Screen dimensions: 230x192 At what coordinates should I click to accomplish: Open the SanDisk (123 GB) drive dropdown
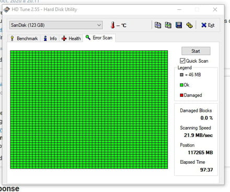56,25
